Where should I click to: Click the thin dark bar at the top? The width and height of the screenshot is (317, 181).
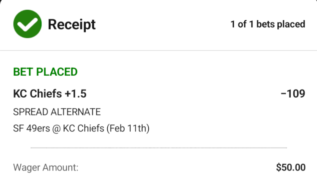pyautogui.click(x=158, y=1)
